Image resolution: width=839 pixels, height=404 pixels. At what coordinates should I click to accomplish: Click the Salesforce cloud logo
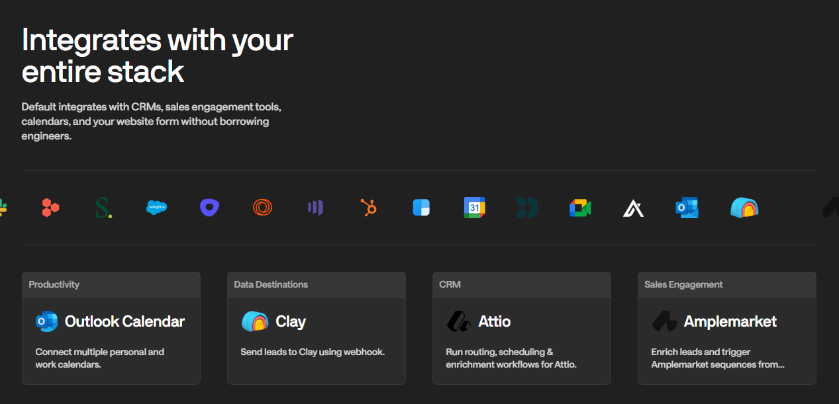click(x=157, y=208)
